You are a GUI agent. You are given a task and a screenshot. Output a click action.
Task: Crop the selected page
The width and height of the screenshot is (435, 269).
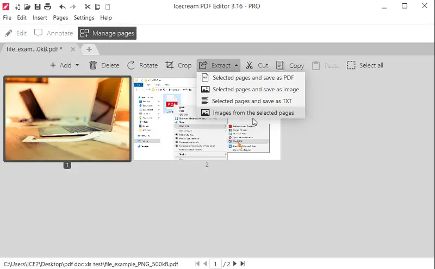(x=178, y=65)
